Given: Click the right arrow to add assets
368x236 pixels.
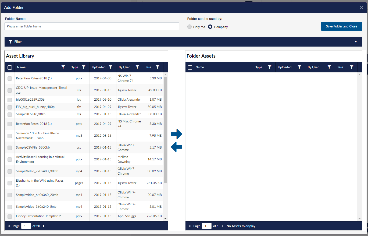Looking at the screenshot, I should 176,134.
